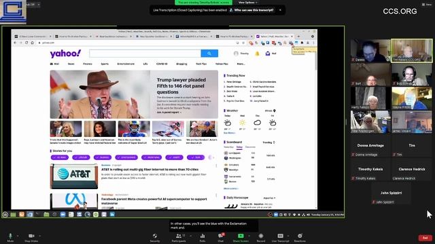Toggle the Entertainment stories chip
The width and height of the screenshot is (435, 244).
(x=126, y=157)
